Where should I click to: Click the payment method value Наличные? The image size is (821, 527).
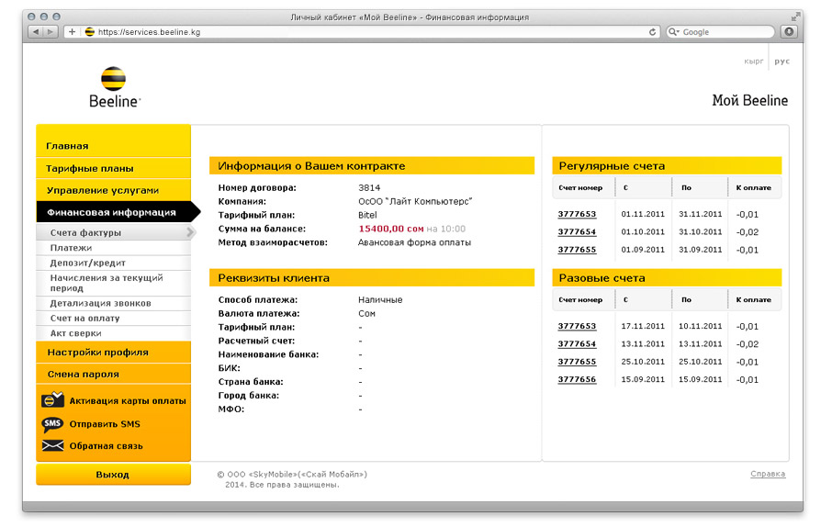coord(381,300)
